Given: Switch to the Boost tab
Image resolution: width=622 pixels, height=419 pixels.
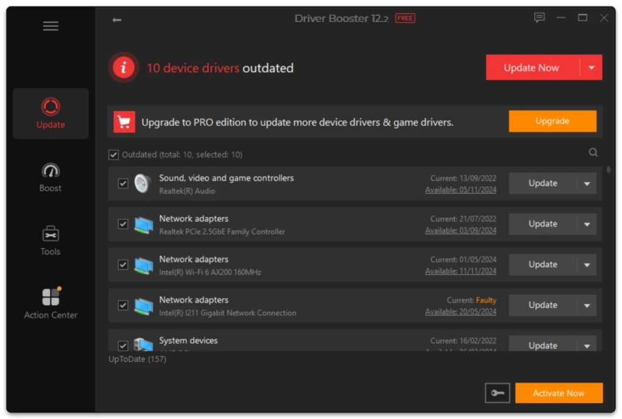Looking at the screenshot, I should tap(50, 177).
